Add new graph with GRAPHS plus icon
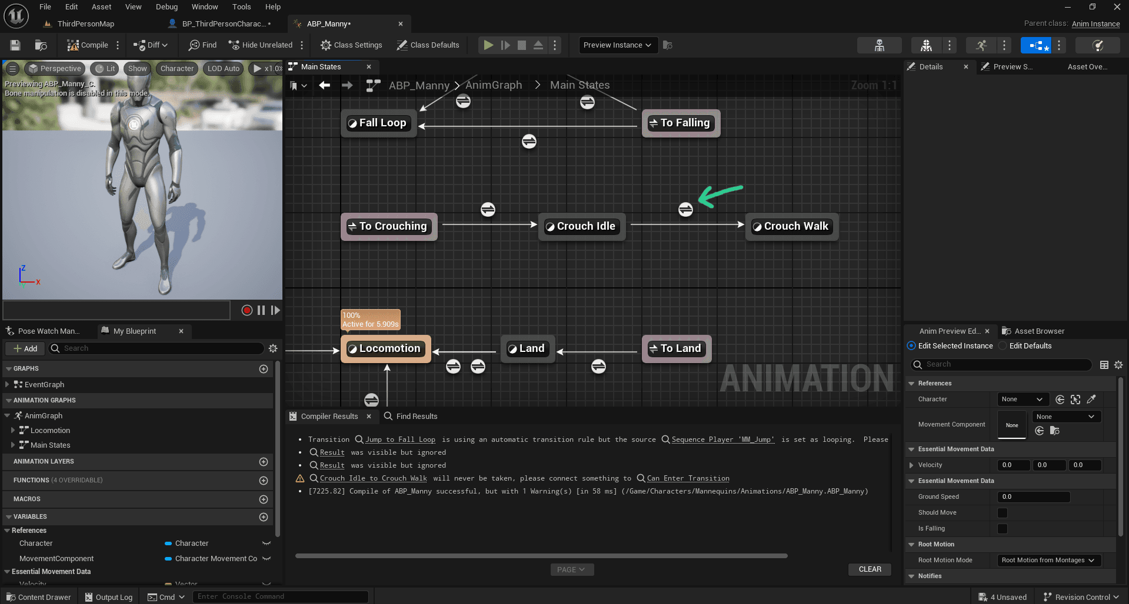The height and width of the screenshot is (604, 1129). (264, 369)
